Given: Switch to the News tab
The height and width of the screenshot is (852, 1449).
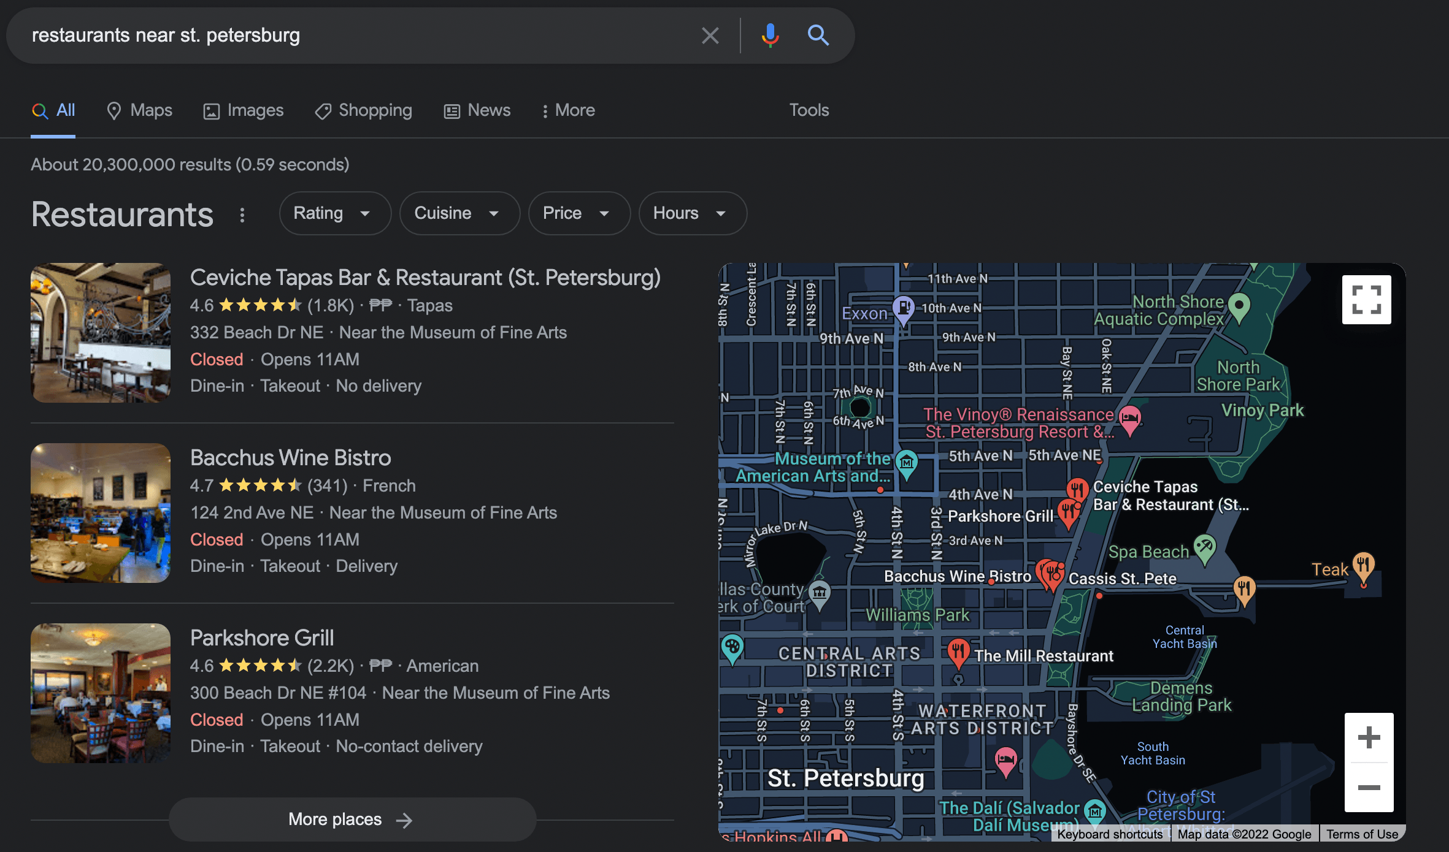Looking at the screenshot, I should pyautogui.click(x=477, y=110).
